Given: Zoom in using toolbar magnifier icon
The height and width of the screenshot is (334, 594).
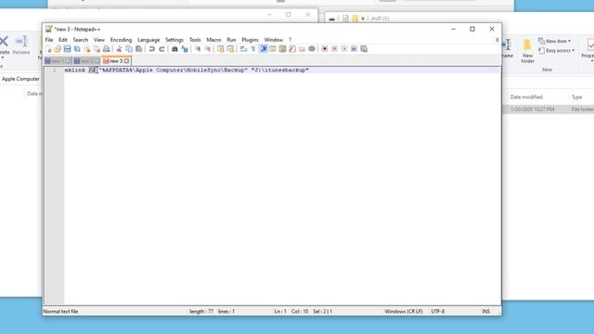Looking at the screenshot, I should click(198, 49).
